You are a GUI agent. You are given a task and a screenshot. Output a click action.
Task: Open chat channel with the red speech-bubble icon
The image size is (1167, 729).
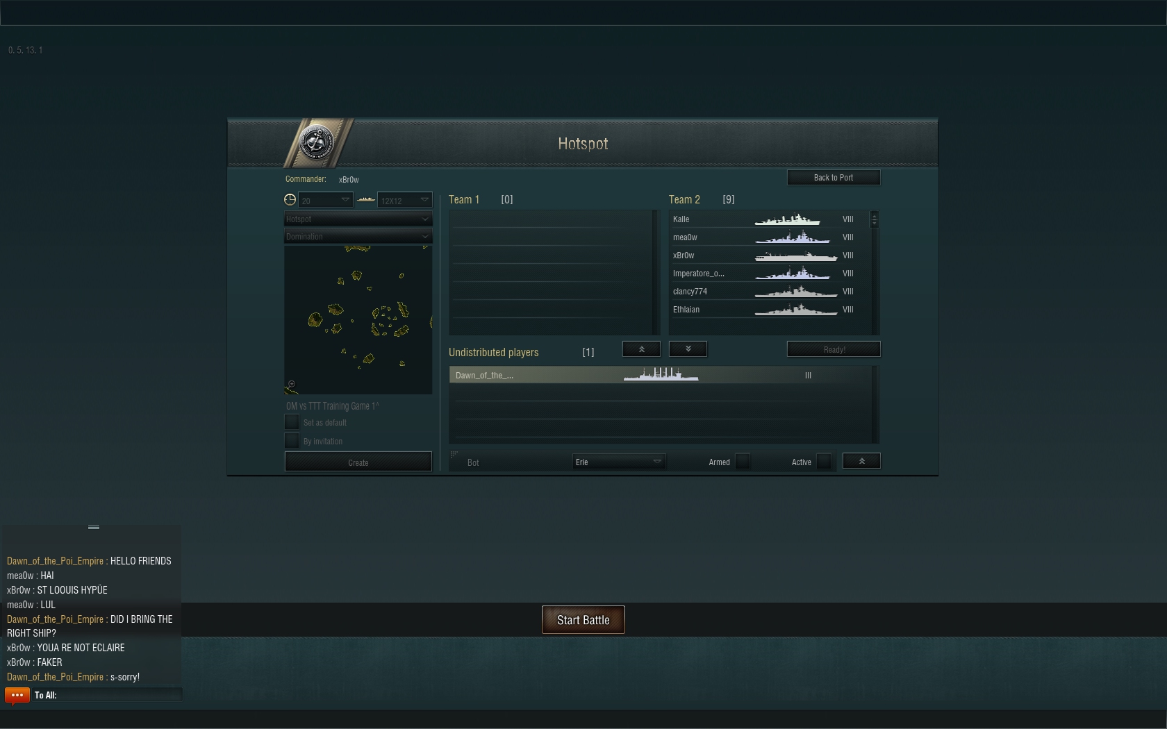pyautogui.click(x=17, y=695)
